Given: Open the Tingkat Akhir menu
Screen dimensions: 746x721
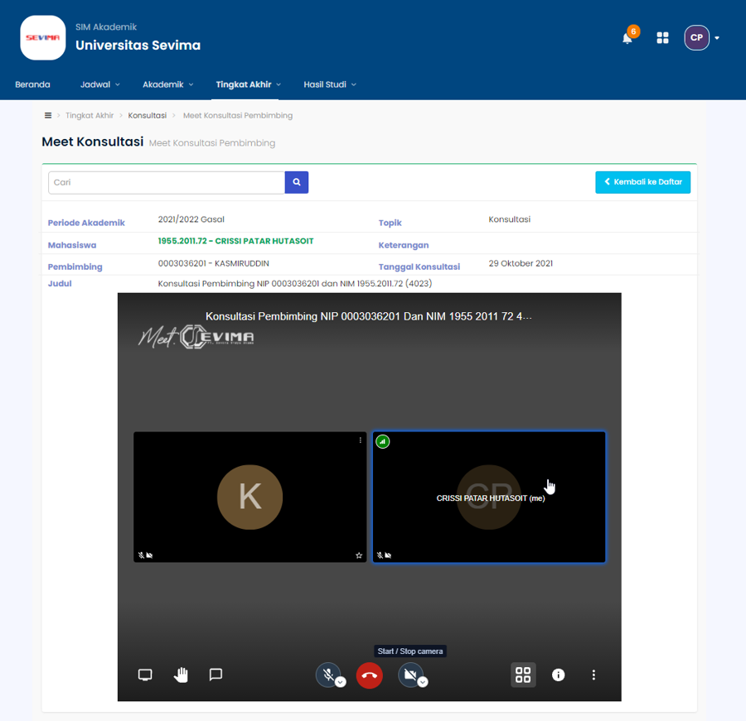Looking at the screenshot, I should [x=248, y=84].
